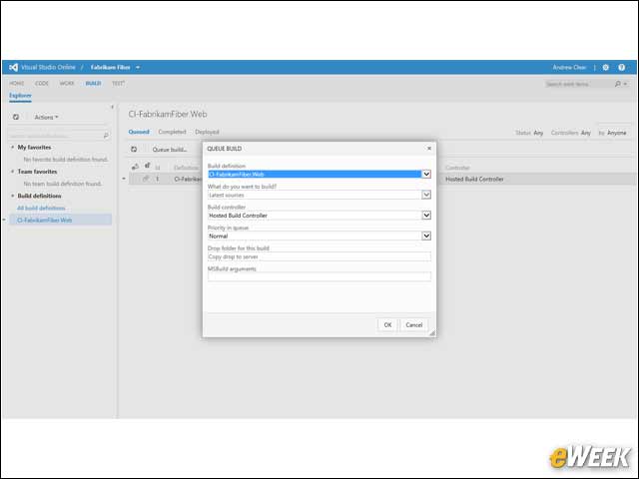Click the Search work items field
Screen dimensions: 639x479
[579, 84]
